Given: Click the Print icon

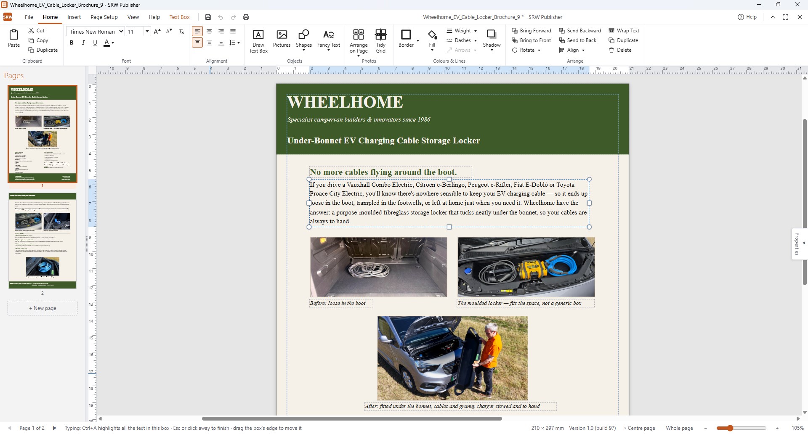Looking at the screenshot, I should pyautogui.click(x=246, y=17).
